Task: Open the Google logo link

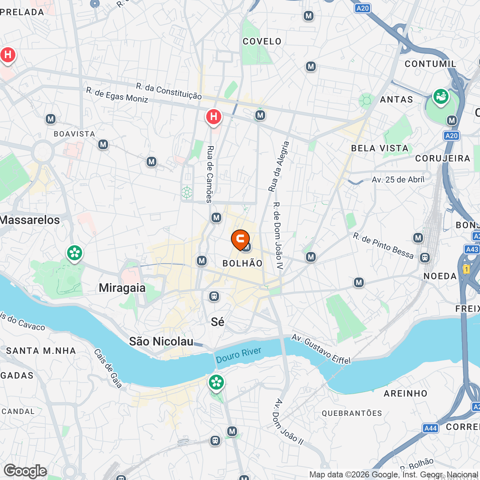Action: [25, 471]
